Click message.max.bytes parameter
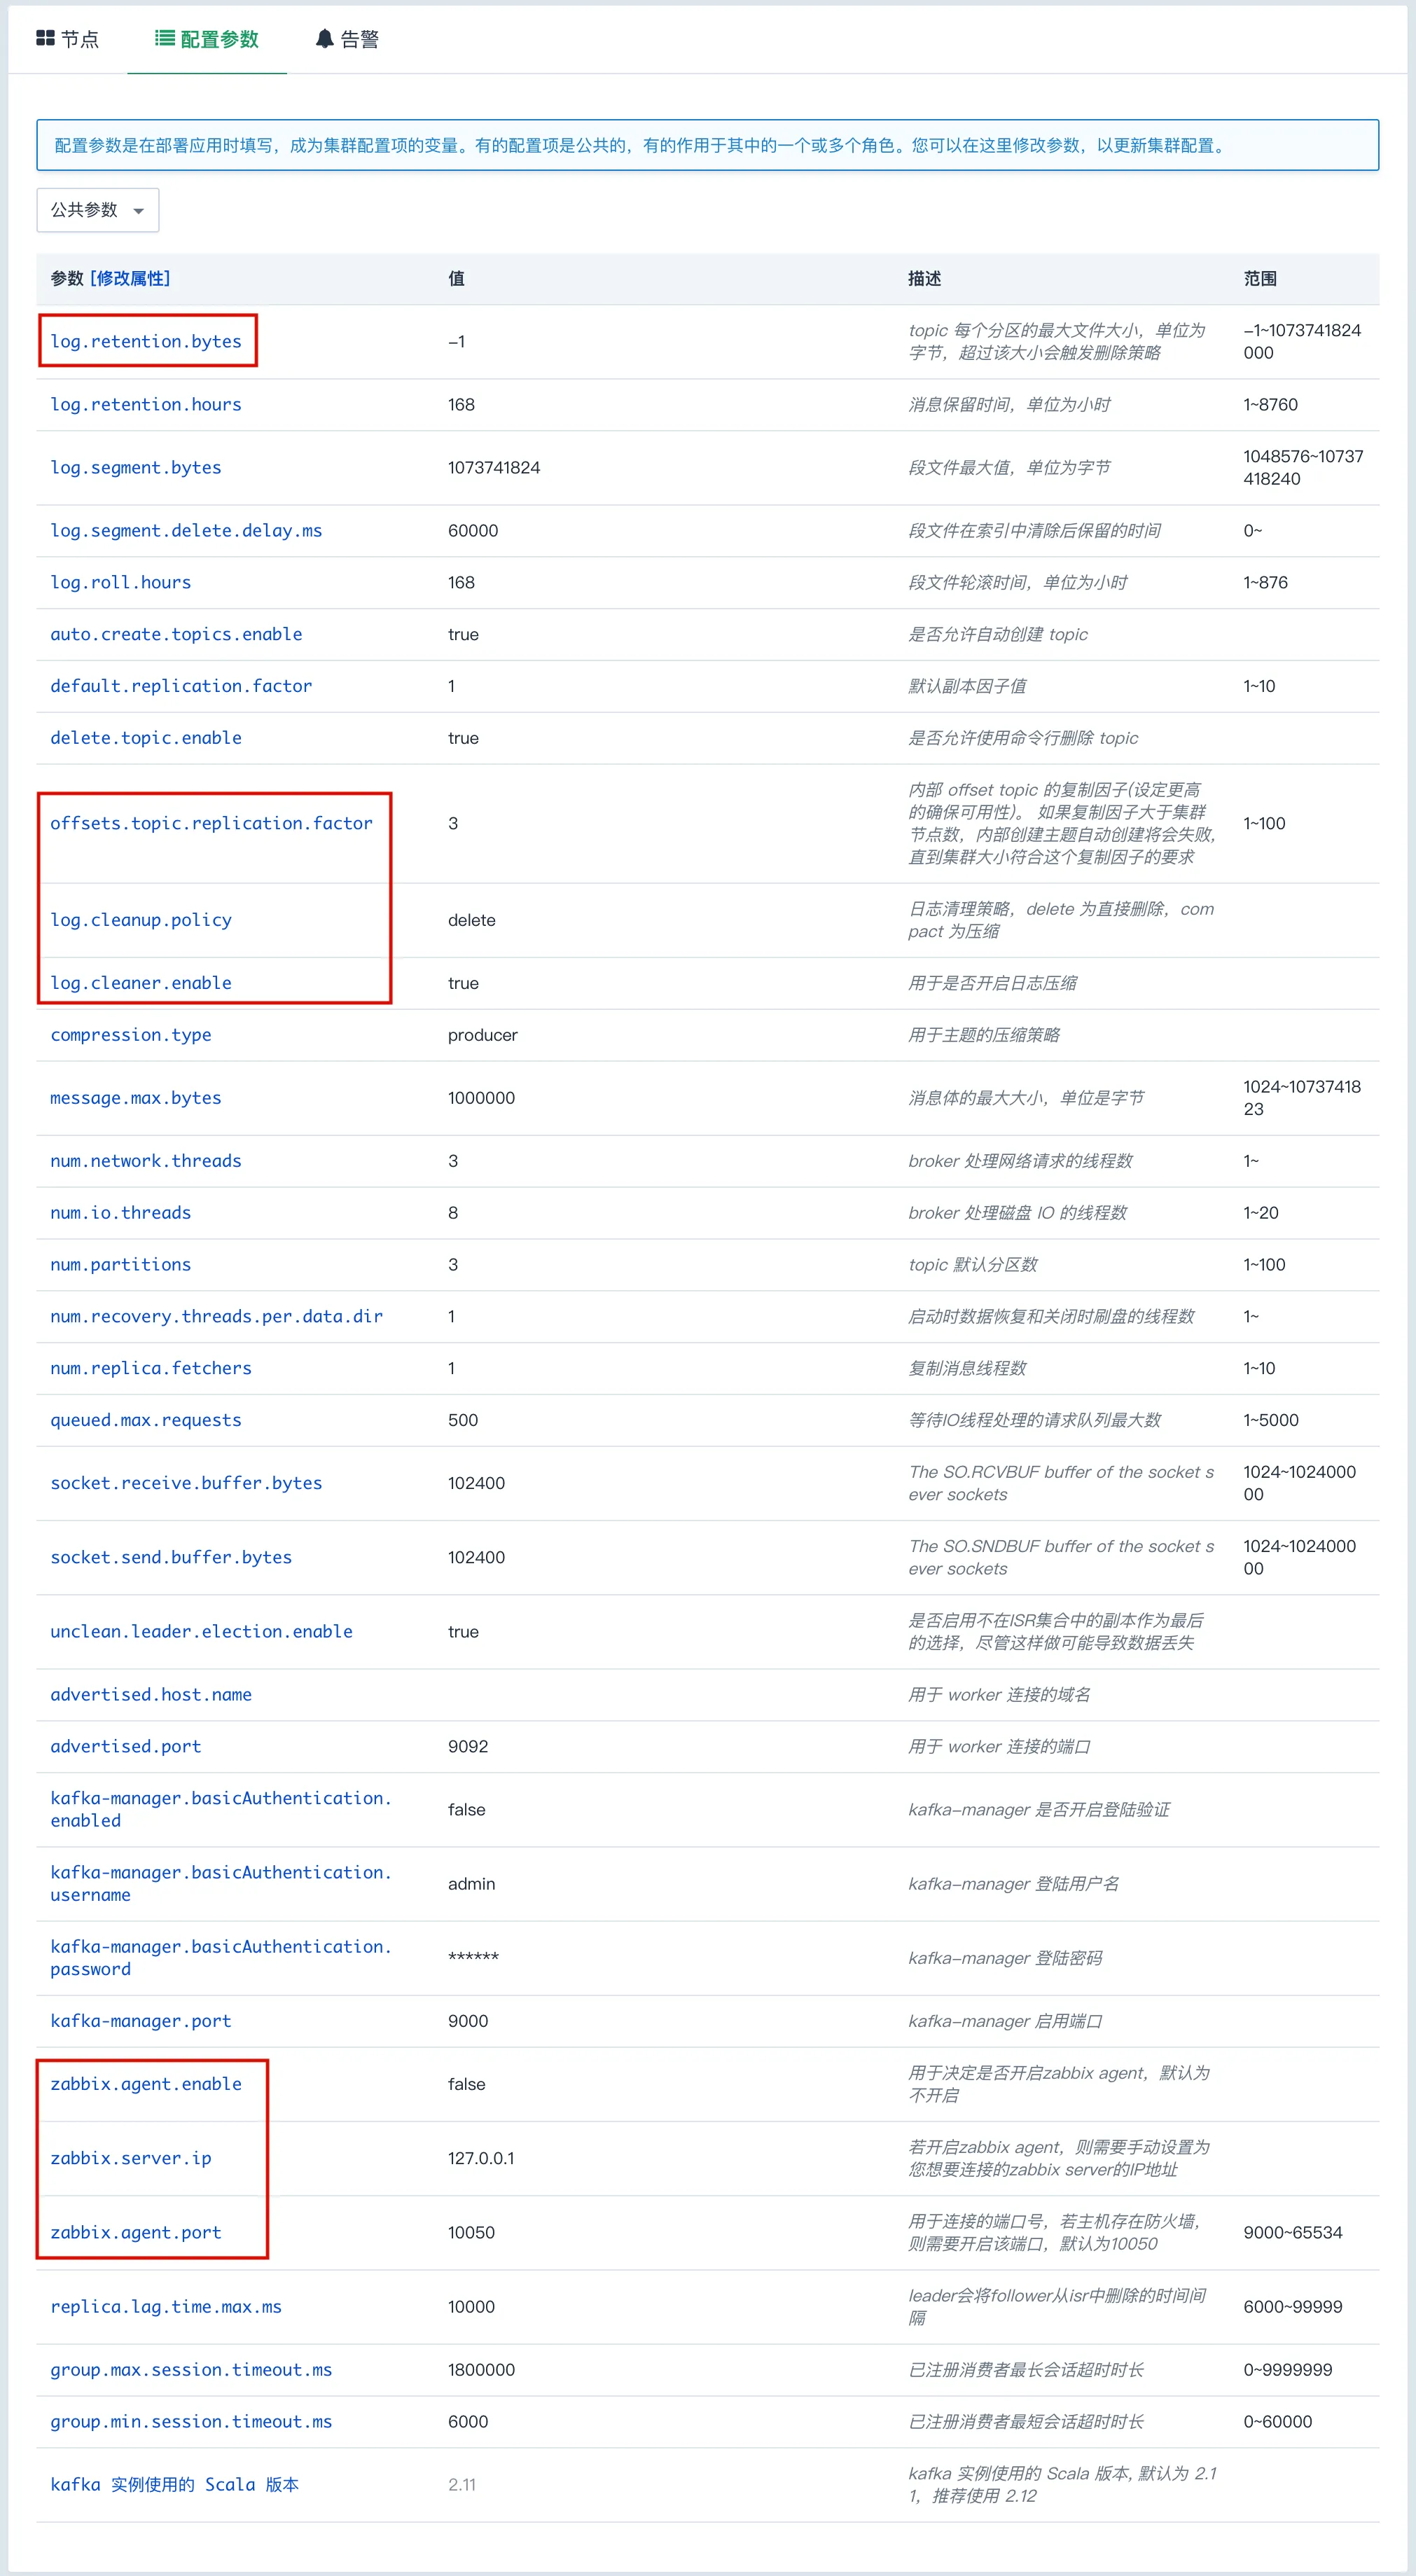 click(x=136, y=1098)
